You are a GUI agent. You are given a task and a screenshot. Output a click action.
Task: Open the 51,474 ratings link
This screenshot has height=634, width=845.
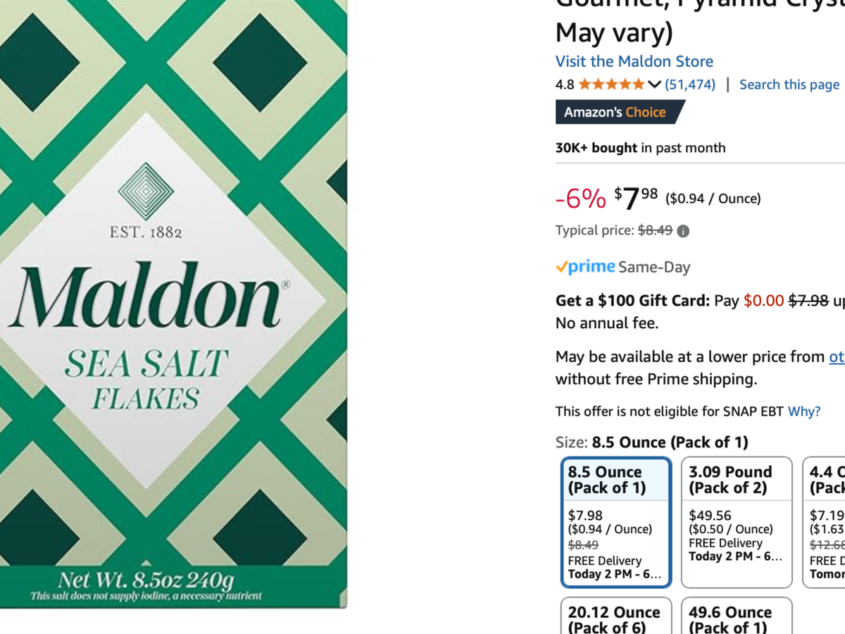tap(690, 85)
